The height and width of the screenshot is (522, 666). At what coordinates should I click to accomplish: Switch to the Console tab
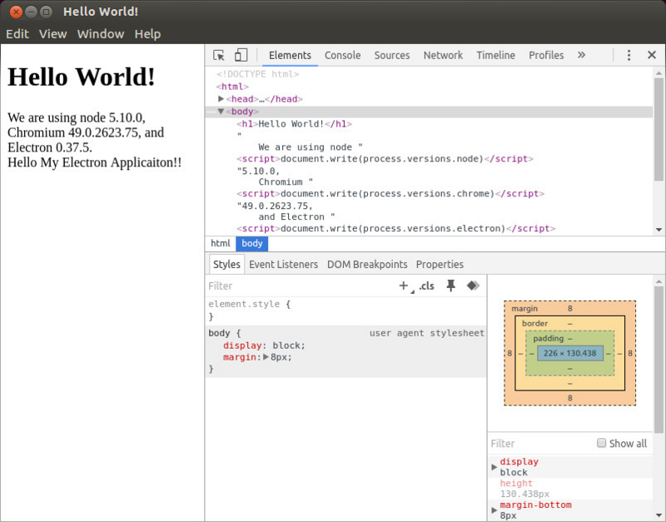pyautogui.click(x=342, y=55)
